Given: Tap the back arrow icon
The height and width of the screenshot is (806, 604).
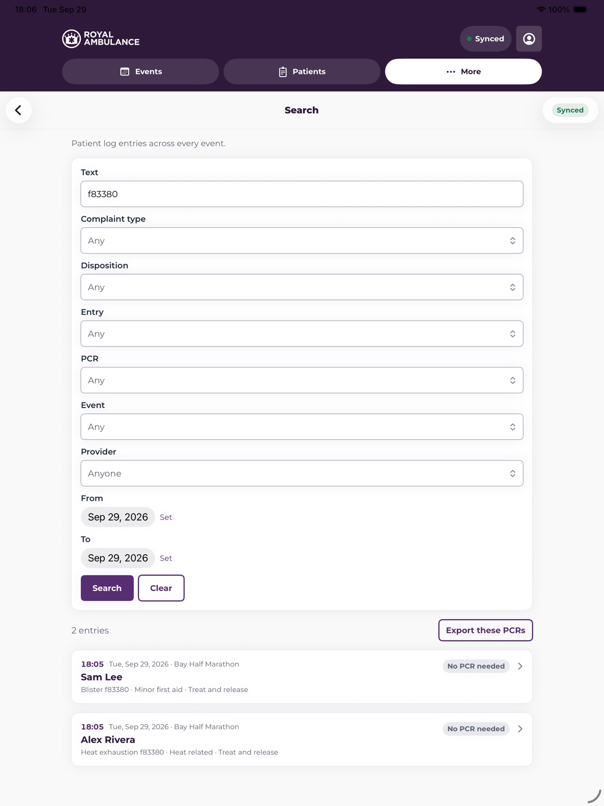Looking at the screenshot, I should tap(19, 110).
